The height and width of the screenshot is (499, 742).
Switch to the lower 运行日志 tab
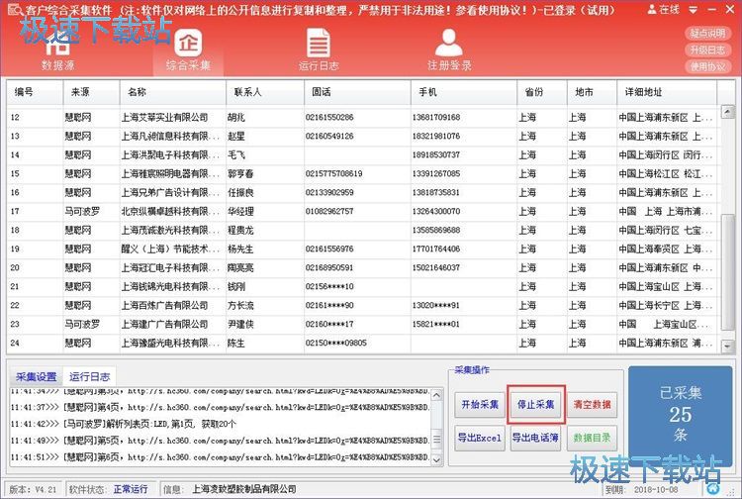(89, 377)
